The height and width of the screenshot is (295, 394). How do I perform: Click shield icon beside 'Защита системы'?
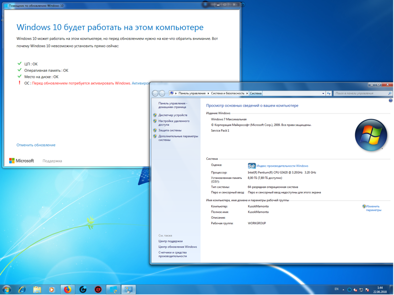click(x=155, y=130)
